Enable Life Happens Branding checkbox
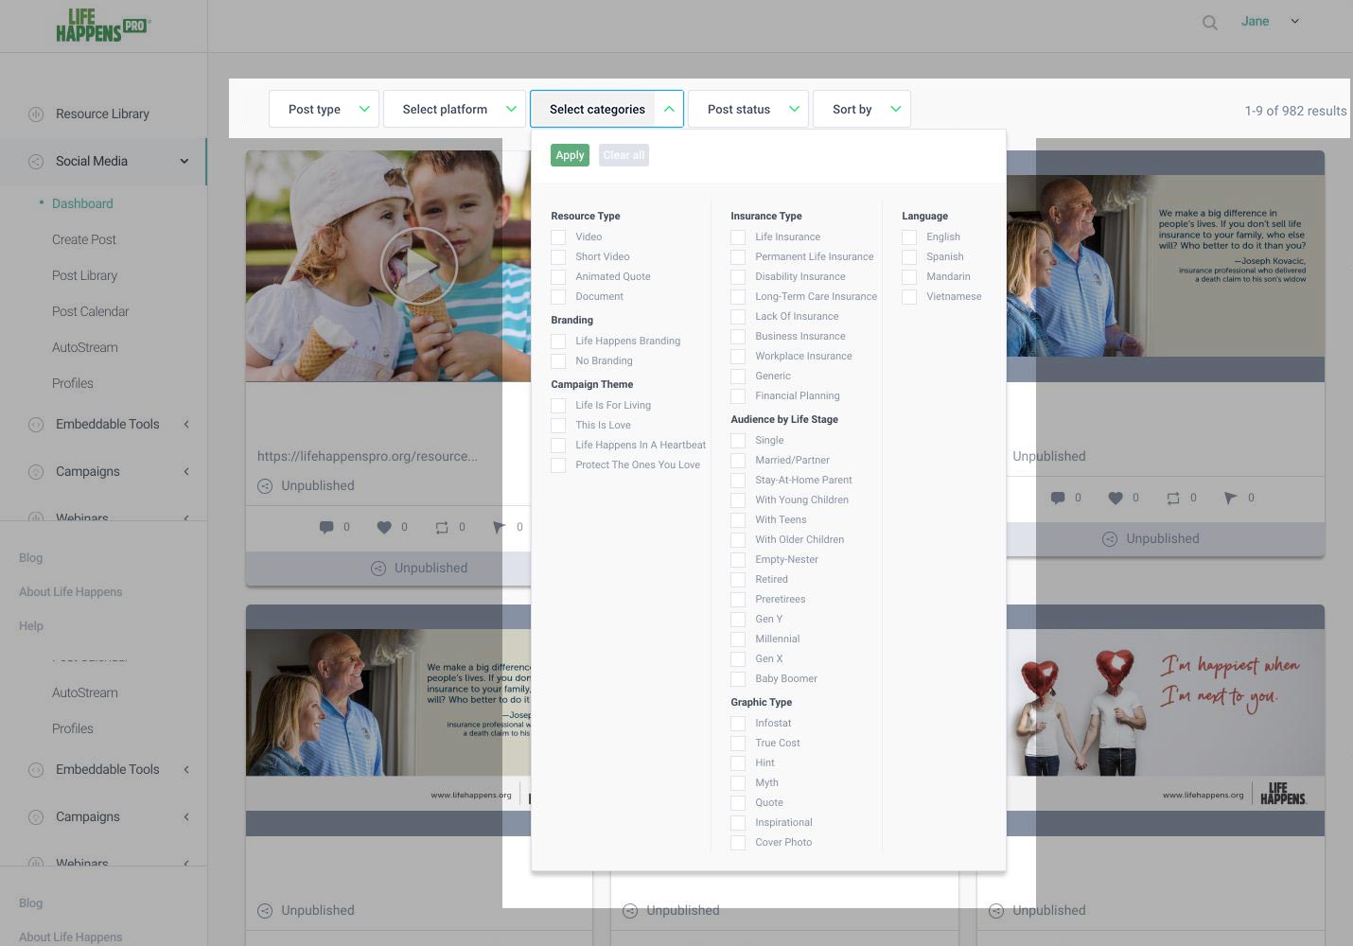1353x946 pixels. pyautogui.click(x=558, y=342)
